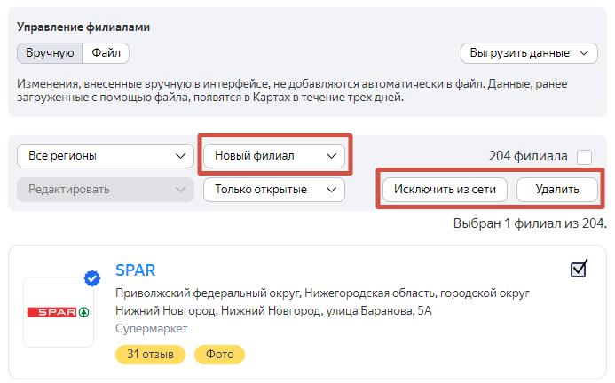Click the Только открытые chevron arrow
This screenshot has height=383, width=615.
332,189
